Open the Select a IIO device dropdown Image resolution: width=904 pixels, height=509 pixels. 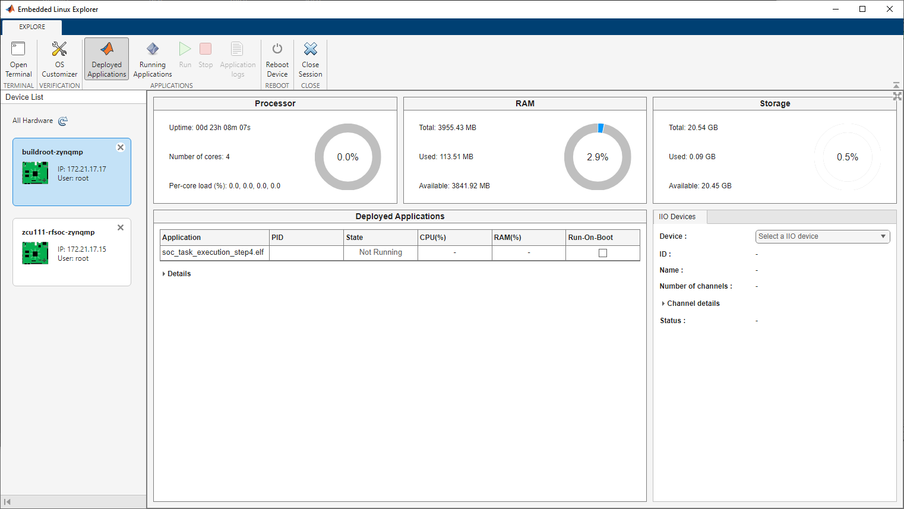(823, 236)
